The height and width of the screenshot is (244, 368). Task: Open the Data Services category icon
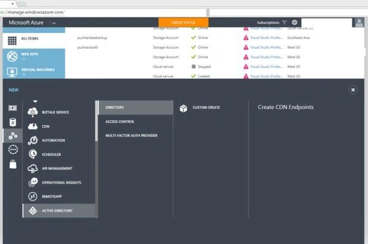pyautogui.click(x=13, y=122)
